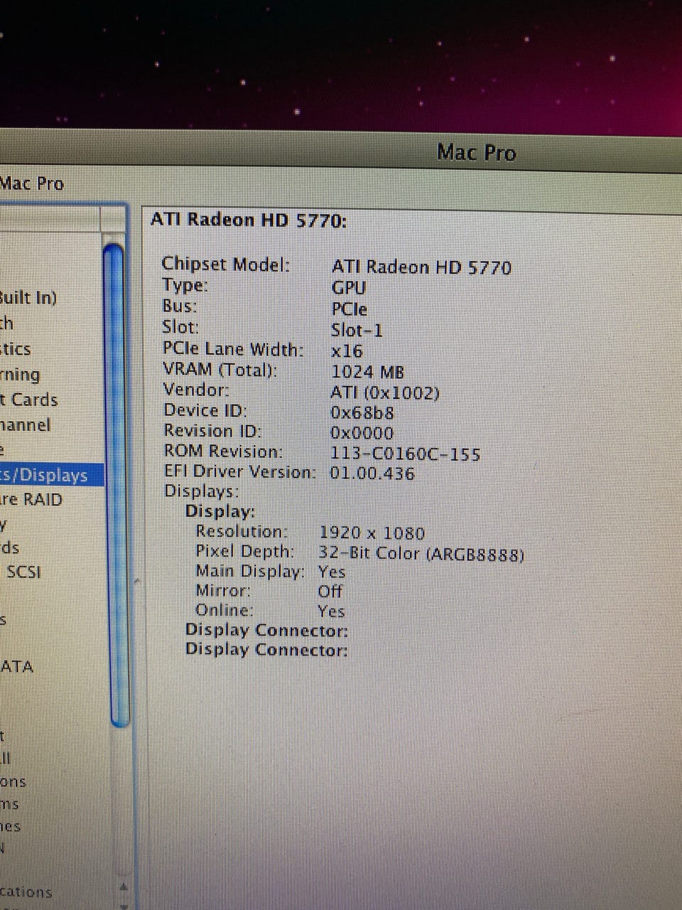This screenshot has width=682, height=910.
Task: Click the Mirror value 'Off'
Action: coord(330,591)
